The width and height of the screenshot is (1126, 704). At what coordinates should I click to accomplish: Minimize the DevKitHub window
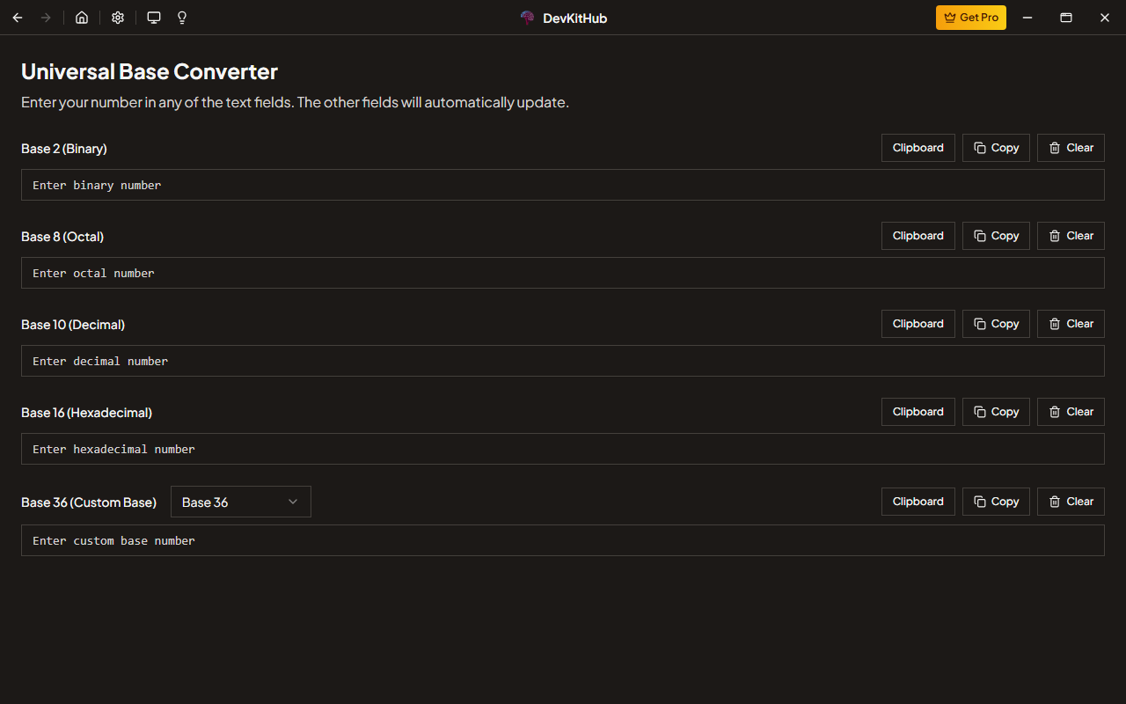(x=1027, y=18)
